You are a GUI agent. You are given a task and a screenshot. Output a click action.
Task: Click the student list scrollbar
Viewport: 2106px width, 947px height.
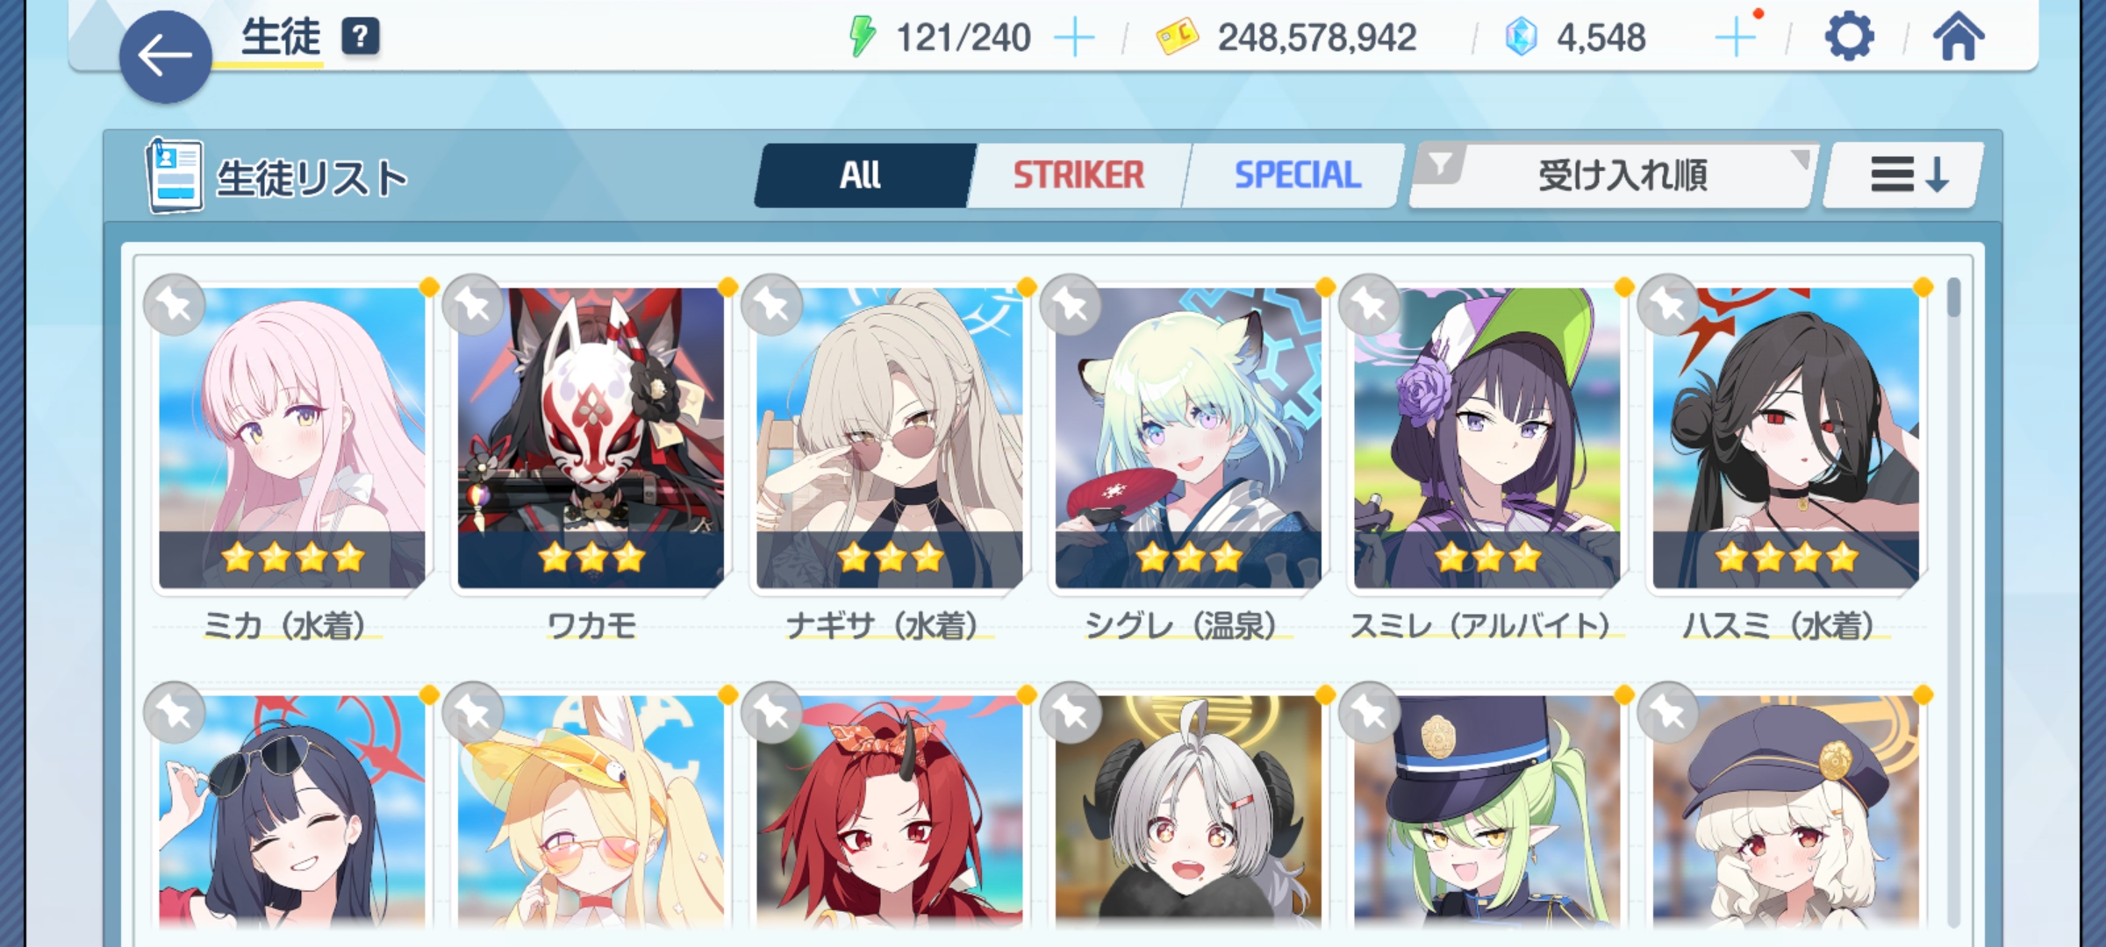click(1953, 603)
